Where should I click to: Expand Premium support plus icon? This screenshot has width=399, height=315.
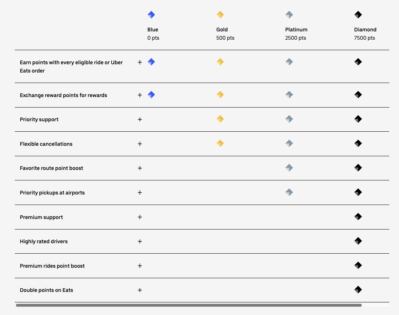[140, 217]
